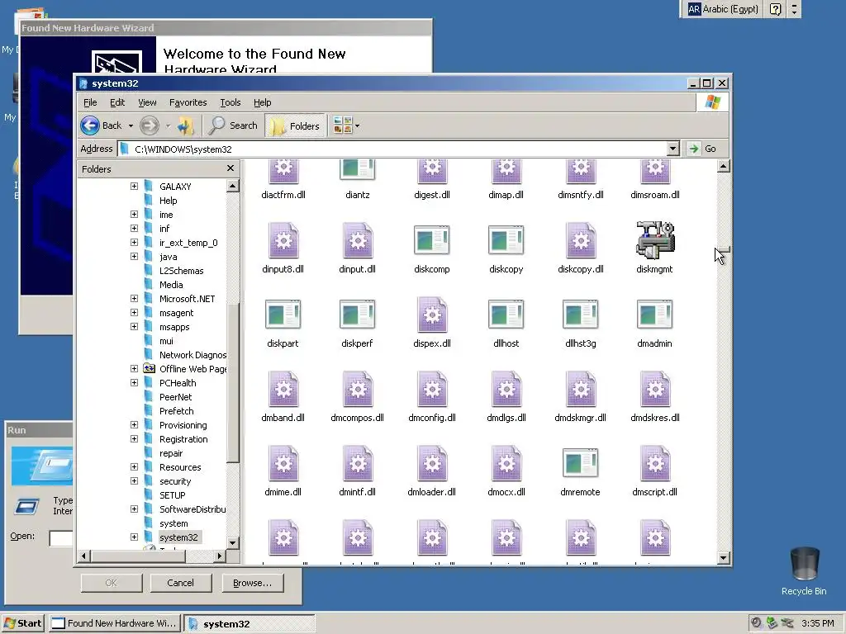The width and height of the screenshot is (846, 634).
Task: Select the dispex.dll icon
Action: point(431,315)
